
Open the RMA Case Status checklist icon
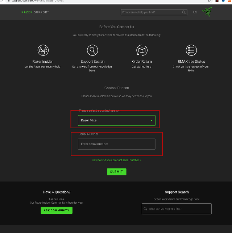tap(191, 50)
